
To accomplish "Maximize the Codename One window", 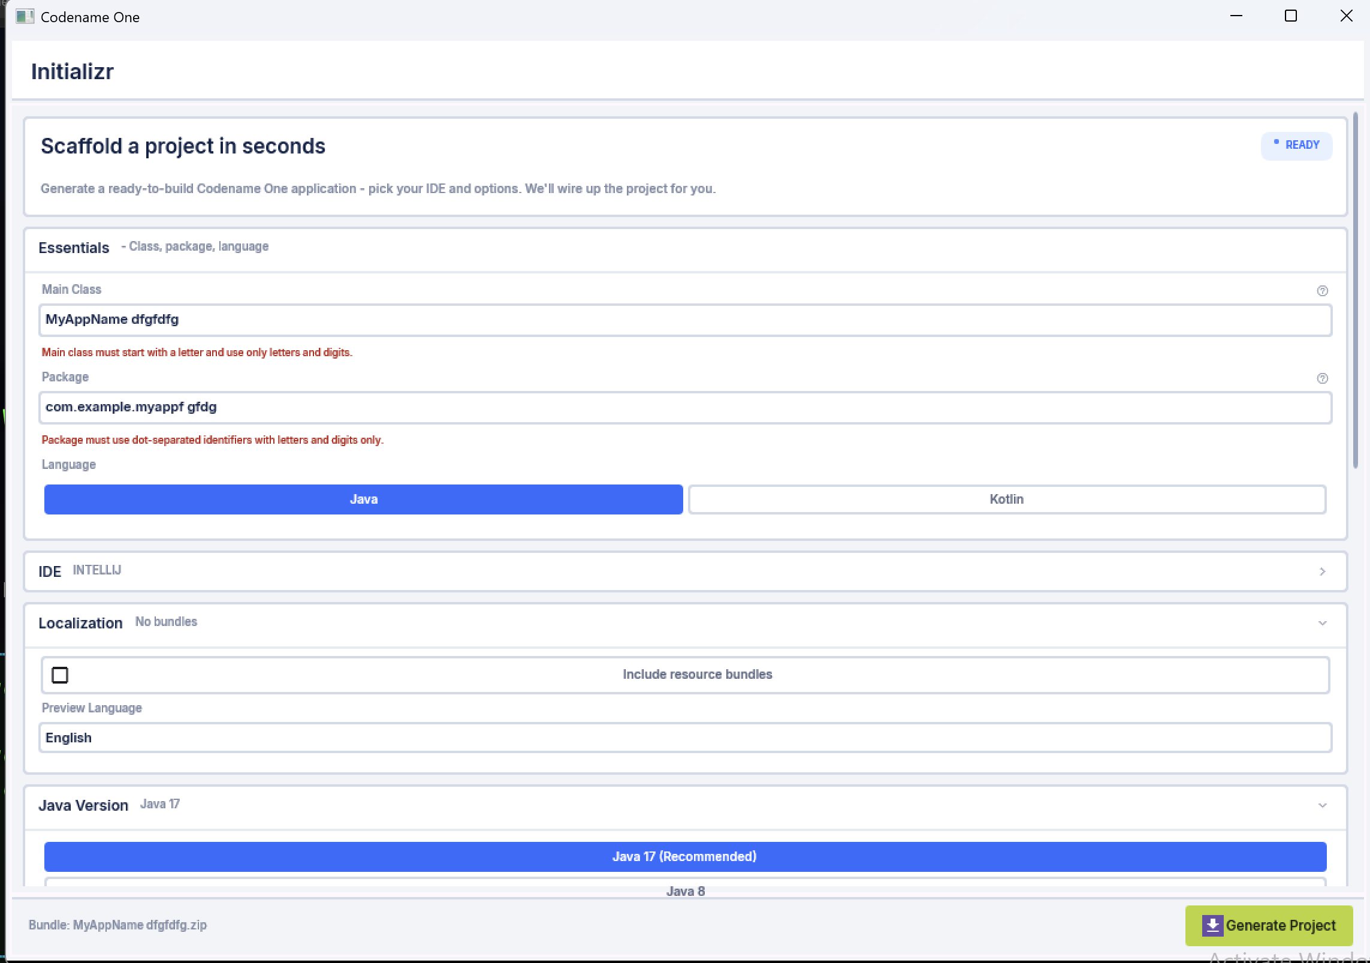I will pos(1291,16).
